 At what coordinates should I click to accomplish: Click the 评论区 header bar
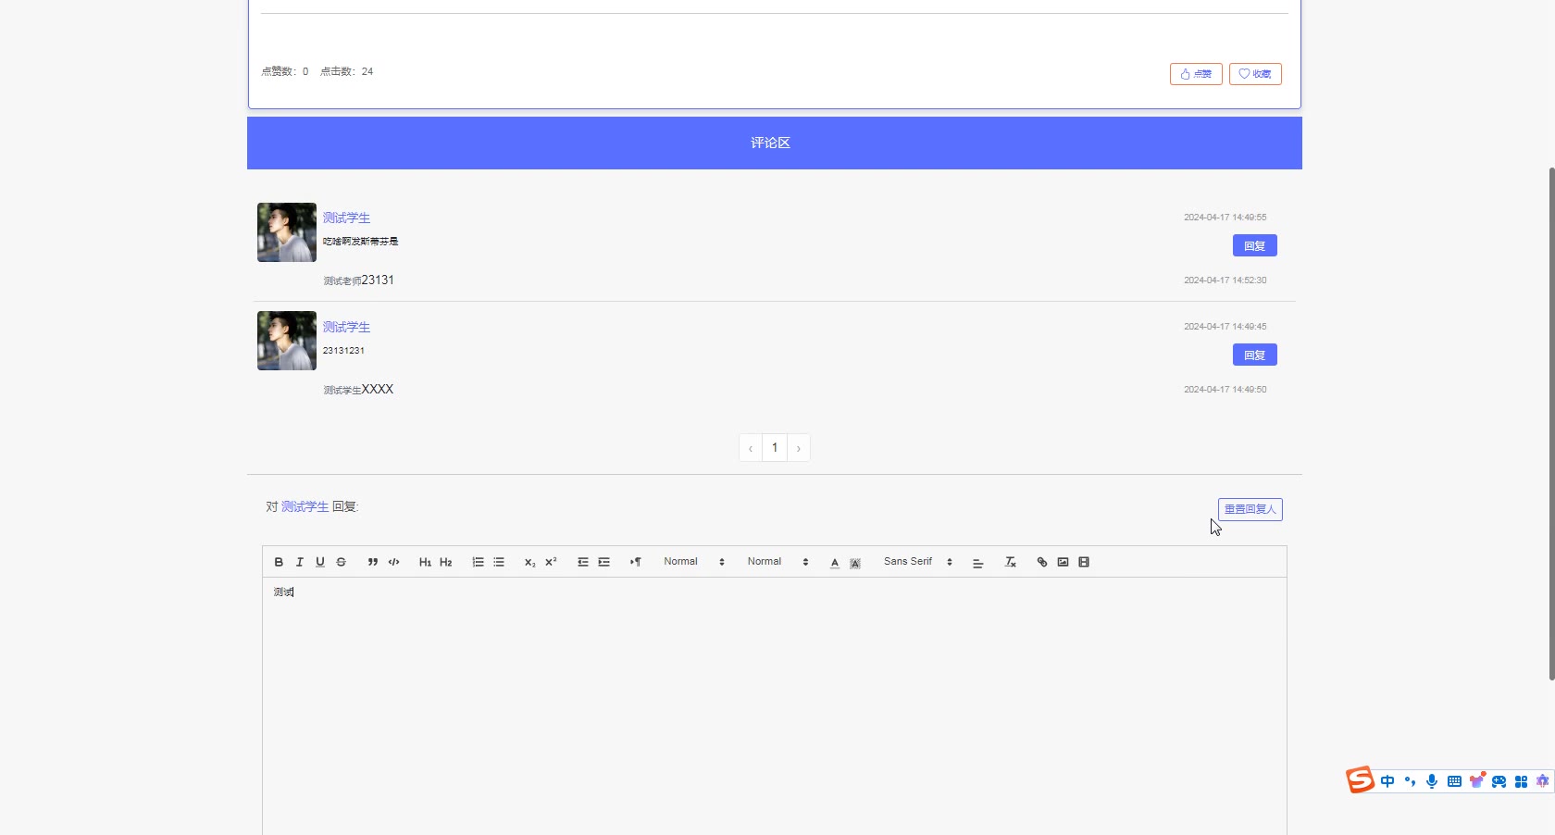pos(775,143)
